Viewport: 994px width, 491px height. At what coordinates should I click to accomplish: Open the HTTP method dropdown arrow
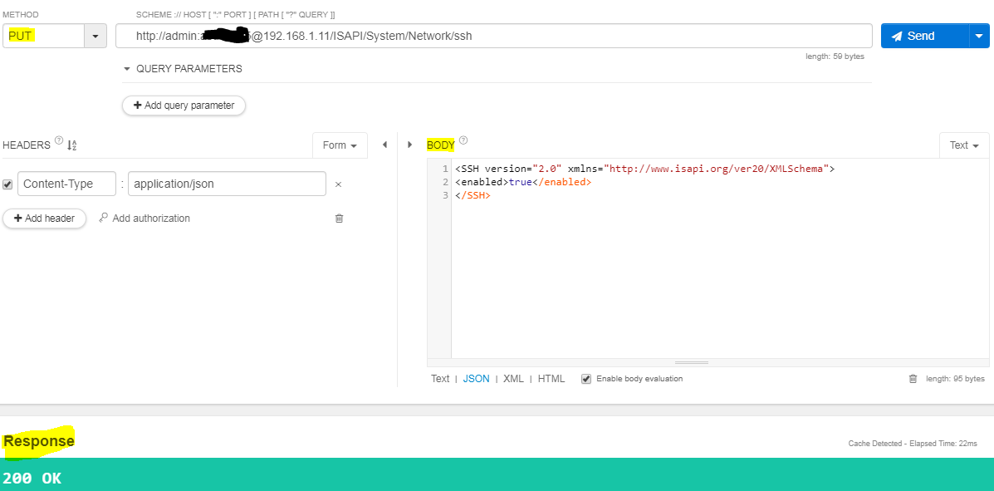tap(95, 36)
